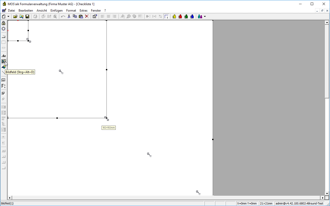Select the abl text input field tool
The width and height of the screenshot is (330, 206).
pyautogui.click(x=4, y=80)
